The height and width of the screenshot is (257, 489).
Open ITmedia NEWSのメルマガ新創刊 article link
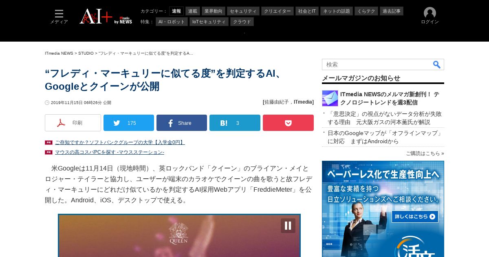pos(390,98)
